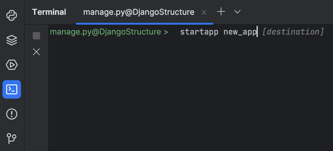This screenshot has width=333, height=151.
Task: Expand the terminal options chevron dropdown
Action: tap(237, 12)
